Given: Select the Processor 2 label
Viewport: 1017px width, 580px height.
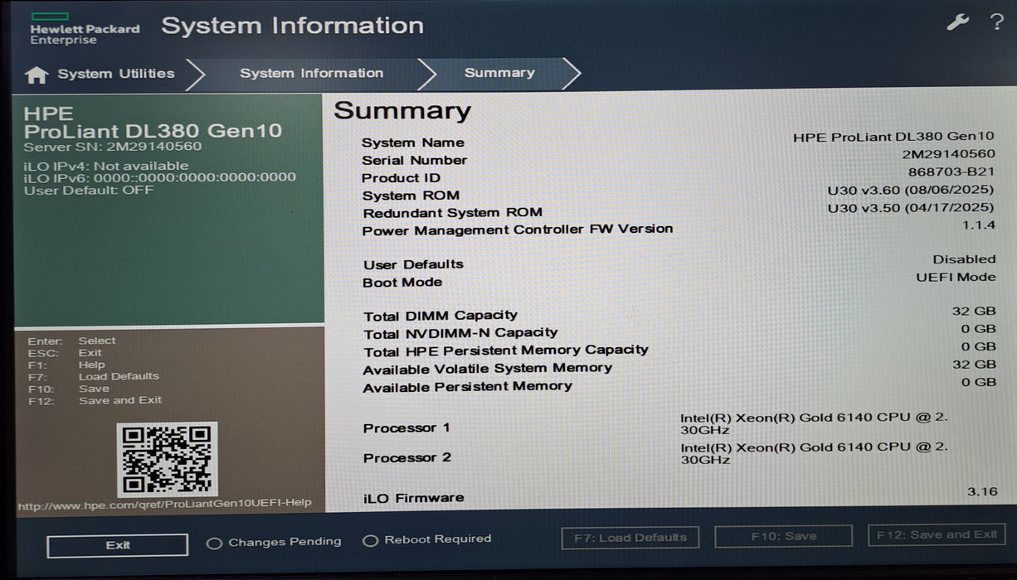Looking at the screenshot, I should click(x=407, y=458).
